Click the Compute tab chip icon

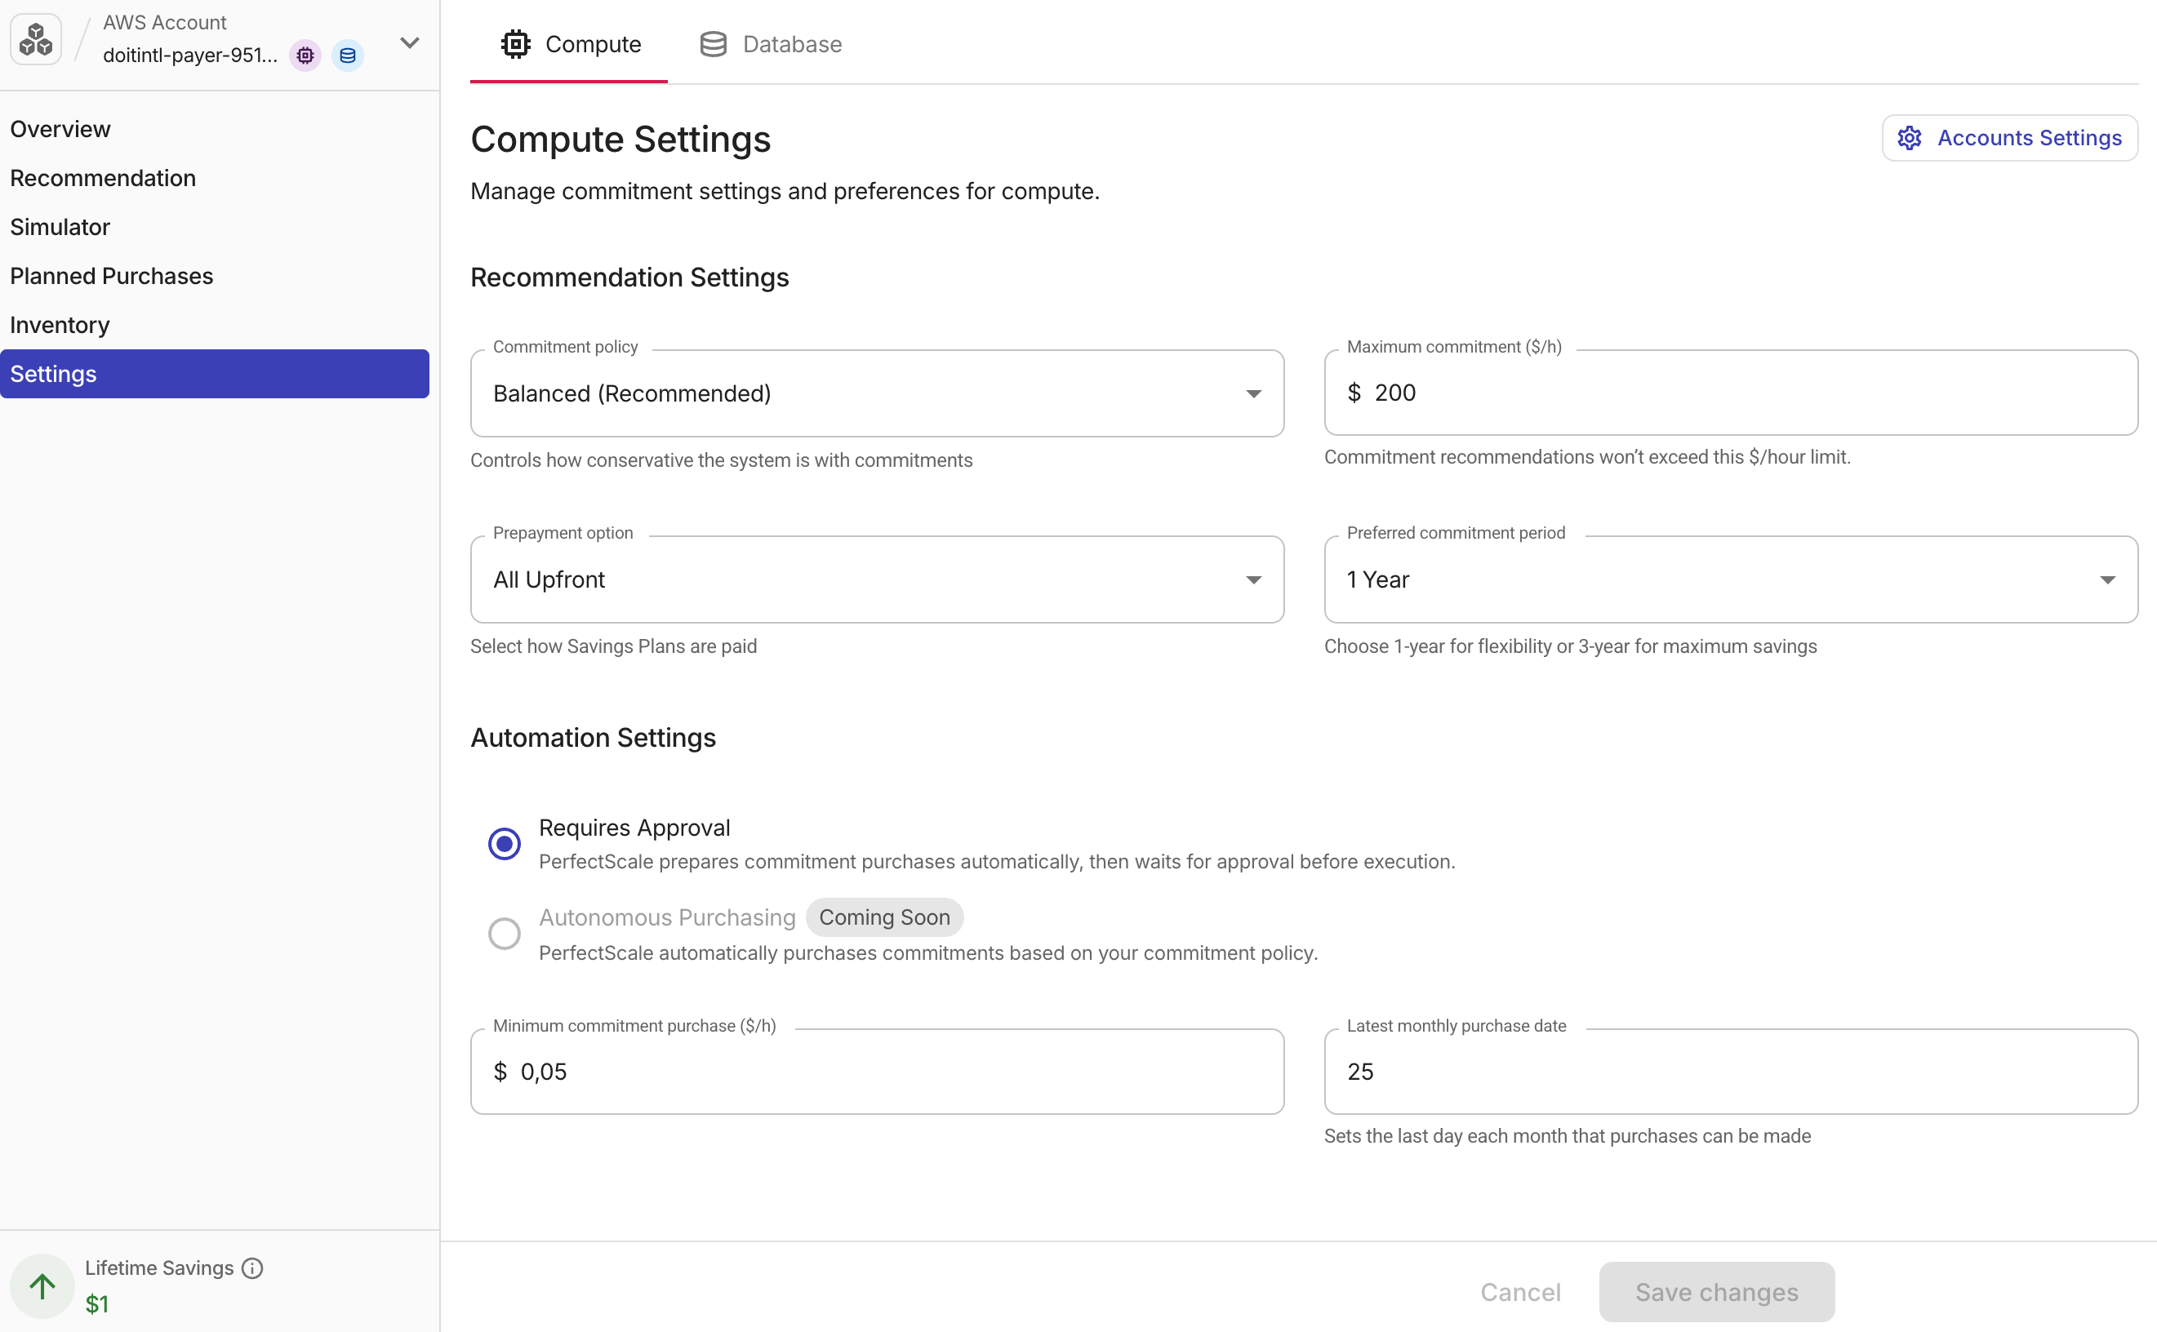515,44
